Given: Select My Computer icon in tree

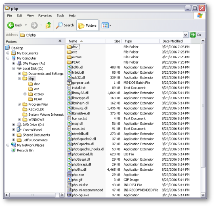Looking at the screenshot, I should pos(13,58).
